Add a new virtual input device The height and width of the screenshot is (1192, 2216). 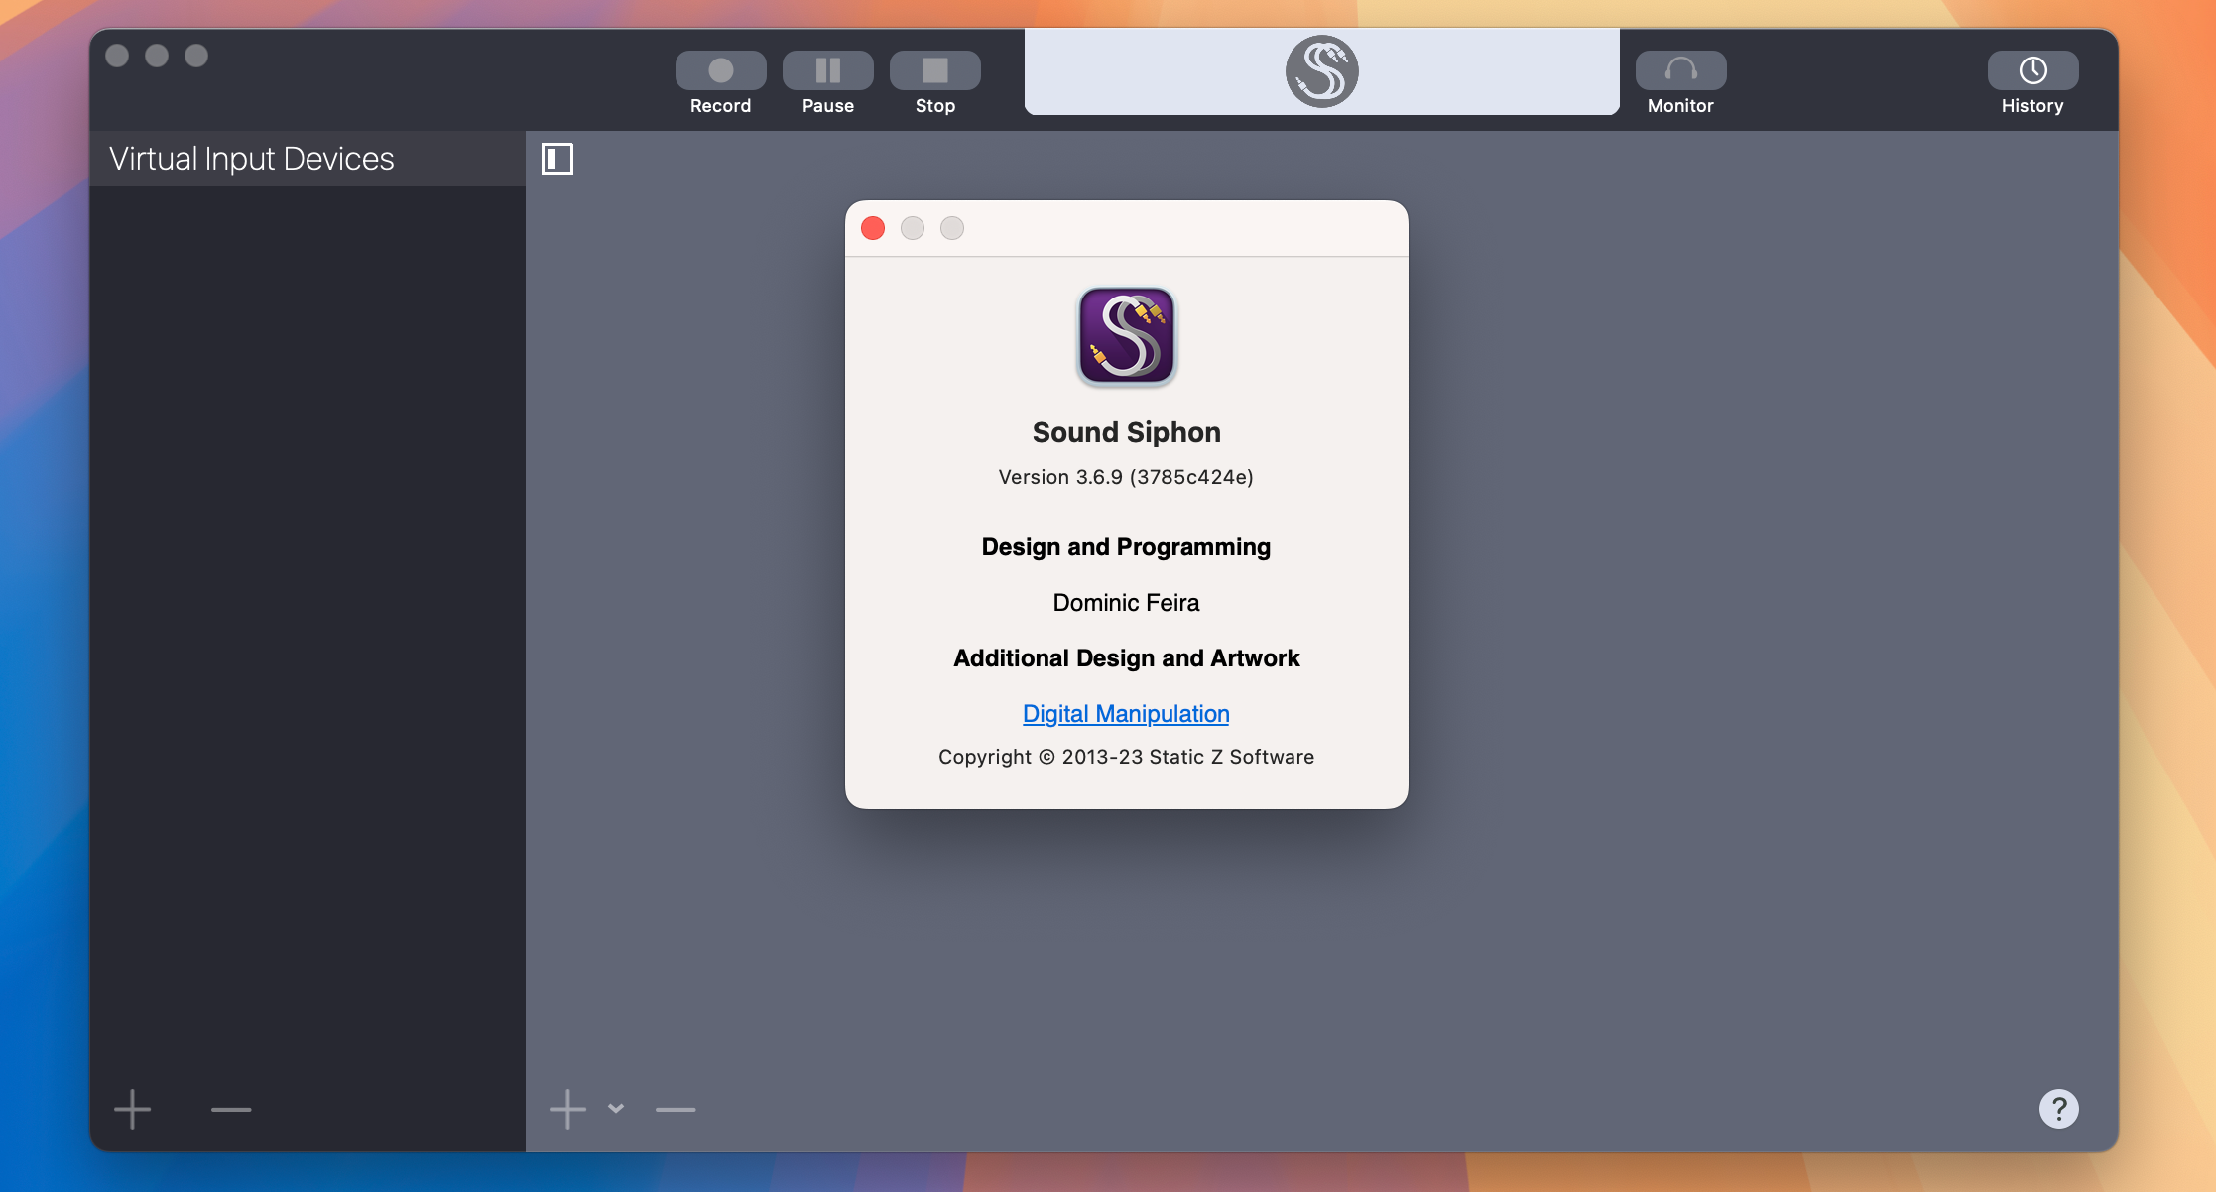click(132, 1109)
